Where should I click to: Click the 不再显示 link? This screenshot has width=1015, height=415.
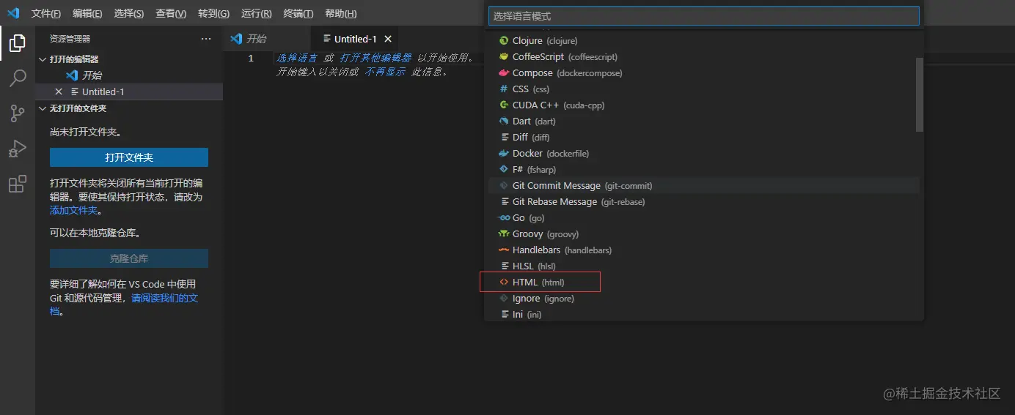tap(385, 72)
